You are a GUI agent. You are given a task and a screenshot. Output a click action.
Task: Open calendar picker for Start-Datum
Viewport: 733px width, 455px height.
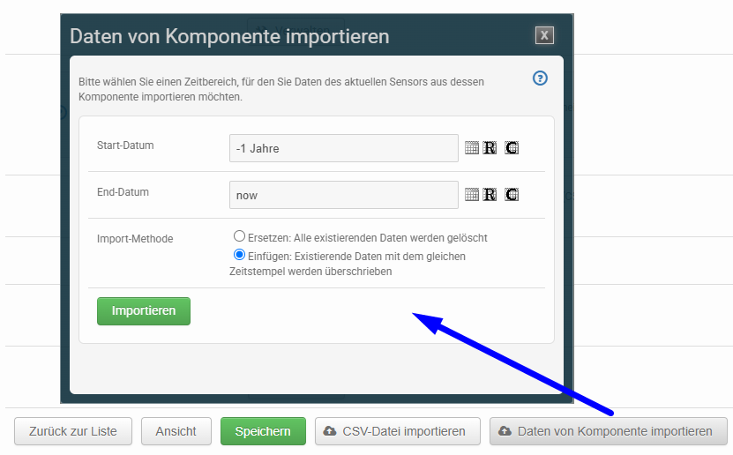point(472,148)
